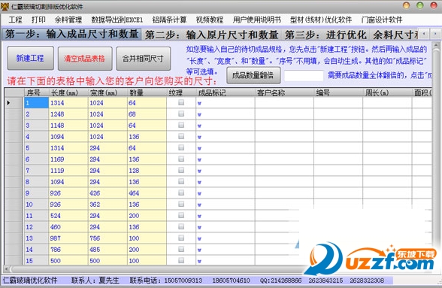Switch to 第二步：输入原片尺寸和数量 tab
This screenshot has height=288, width=442.
212,35
